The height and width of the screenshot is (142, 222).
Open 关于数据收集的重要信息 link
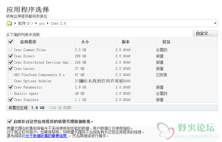[46, 136]
